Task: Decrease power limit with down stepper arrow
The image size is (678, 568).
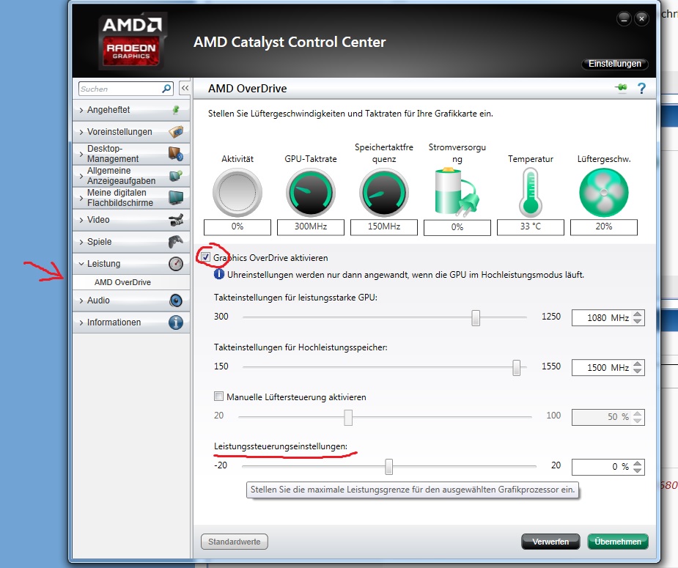Action: [x=638, y=471]
